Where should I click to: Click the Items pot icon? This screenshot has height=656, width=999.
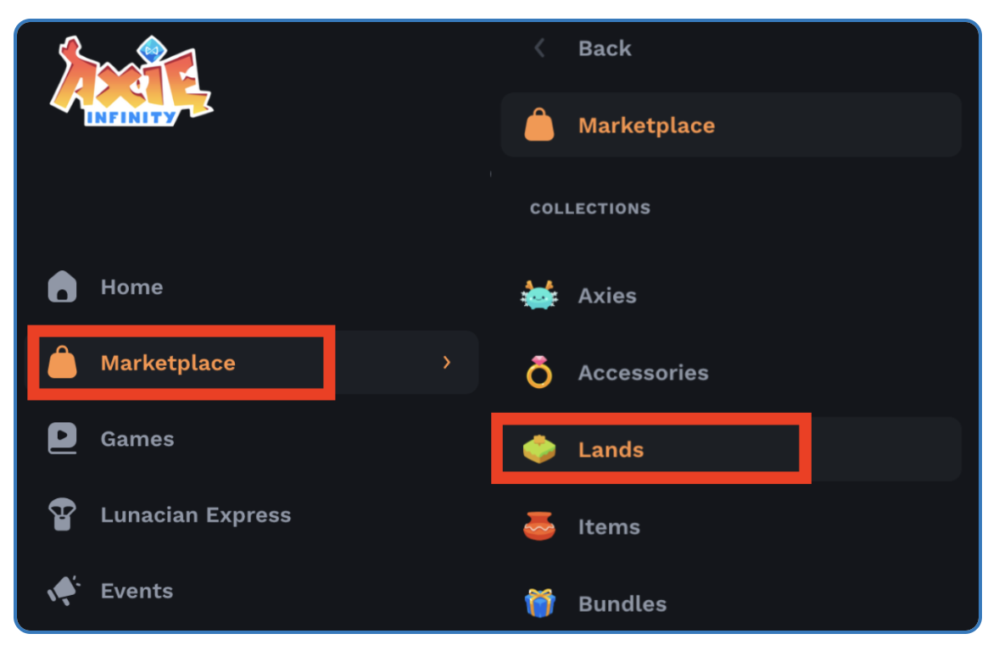click(x=539, y=527)
